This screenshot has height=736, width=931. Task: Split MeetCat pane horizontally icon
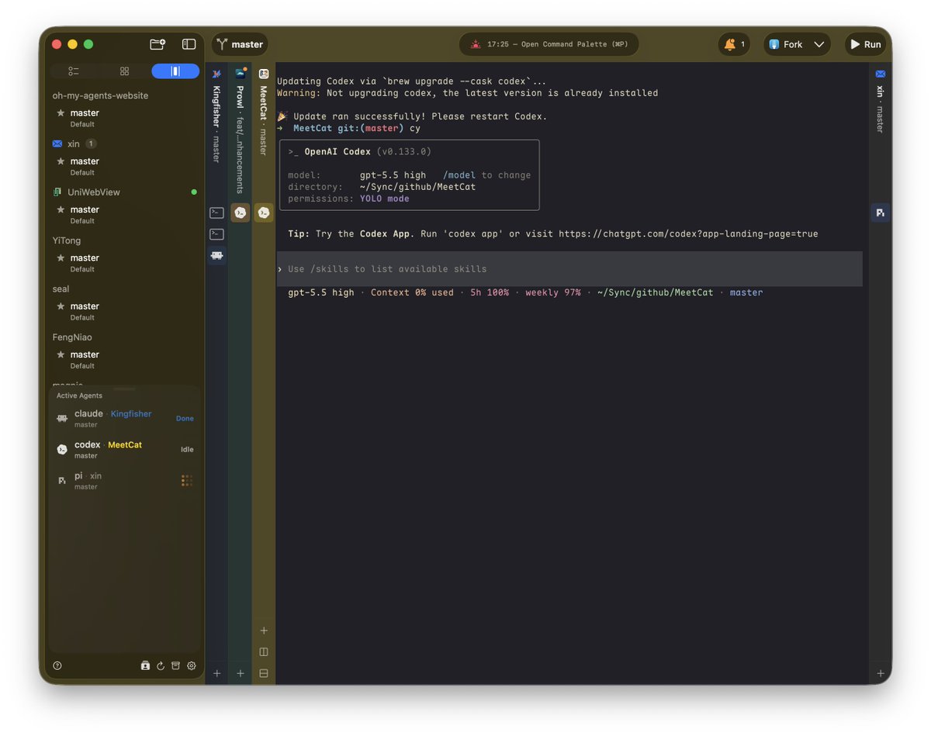[264, 673]
